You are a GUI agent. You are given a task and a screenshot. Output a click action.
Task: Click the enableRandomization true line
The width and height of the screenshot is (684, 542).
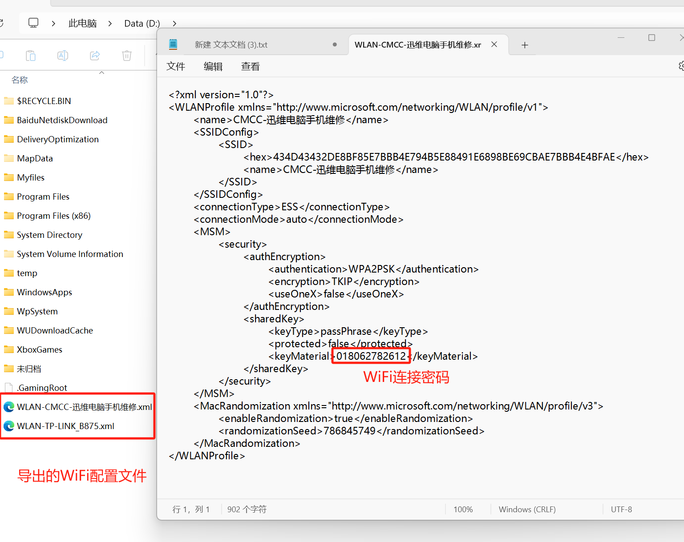click(346, 418)
